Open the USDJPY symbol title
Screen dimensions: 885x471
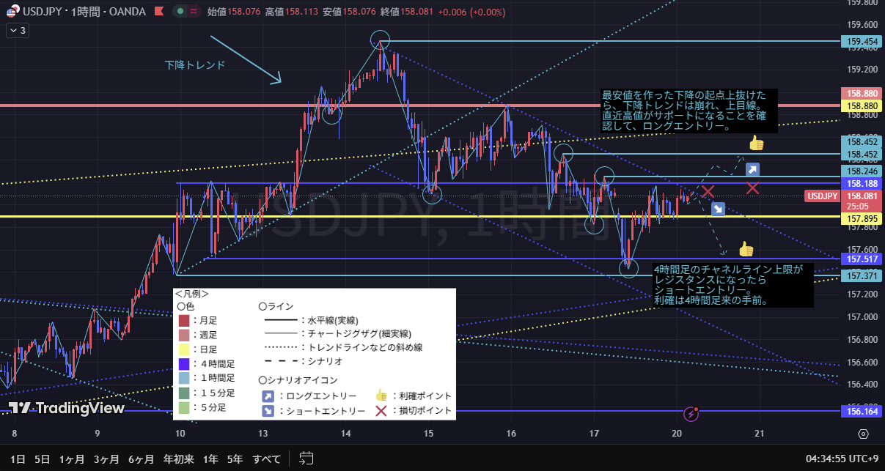[x=45, y=12]
